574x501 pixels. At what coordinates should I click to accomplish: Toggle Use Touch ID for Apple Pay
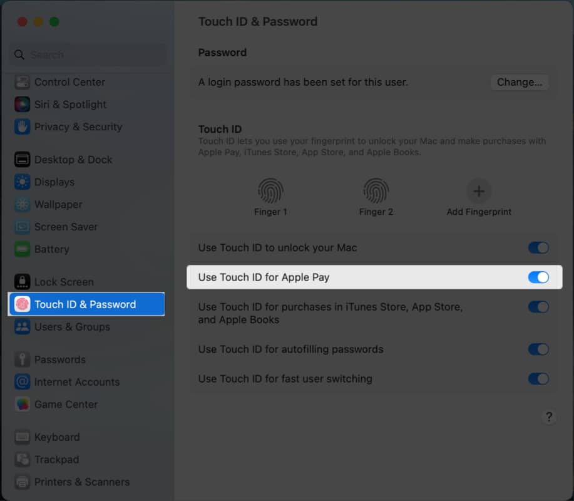[538, 277]
